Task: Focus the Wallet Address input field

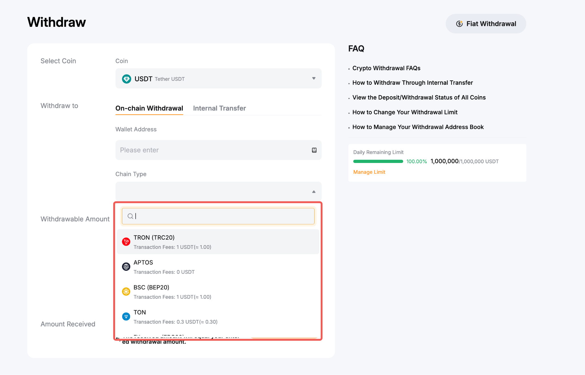Action: coord(211,150)
